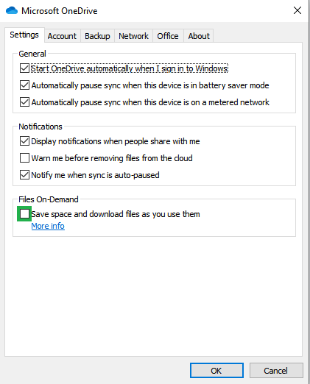Image resolution: width=310 pixels, height=384 pixels.
Task: Close the Microsoft OneDrive dialog window
Action: click(x=297, y=10)
